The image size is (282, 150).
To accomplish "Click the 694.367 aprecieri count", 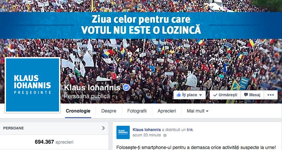I will coord(54,142).
